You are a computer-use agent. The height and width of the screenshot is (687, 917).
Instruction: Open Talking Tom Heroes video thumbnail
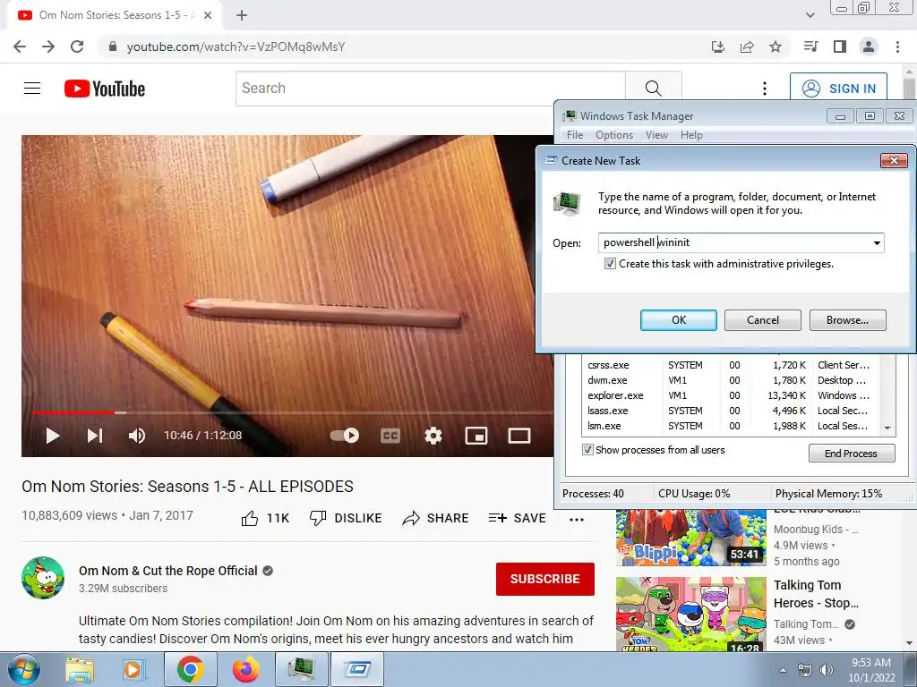[x=690, y=614]
